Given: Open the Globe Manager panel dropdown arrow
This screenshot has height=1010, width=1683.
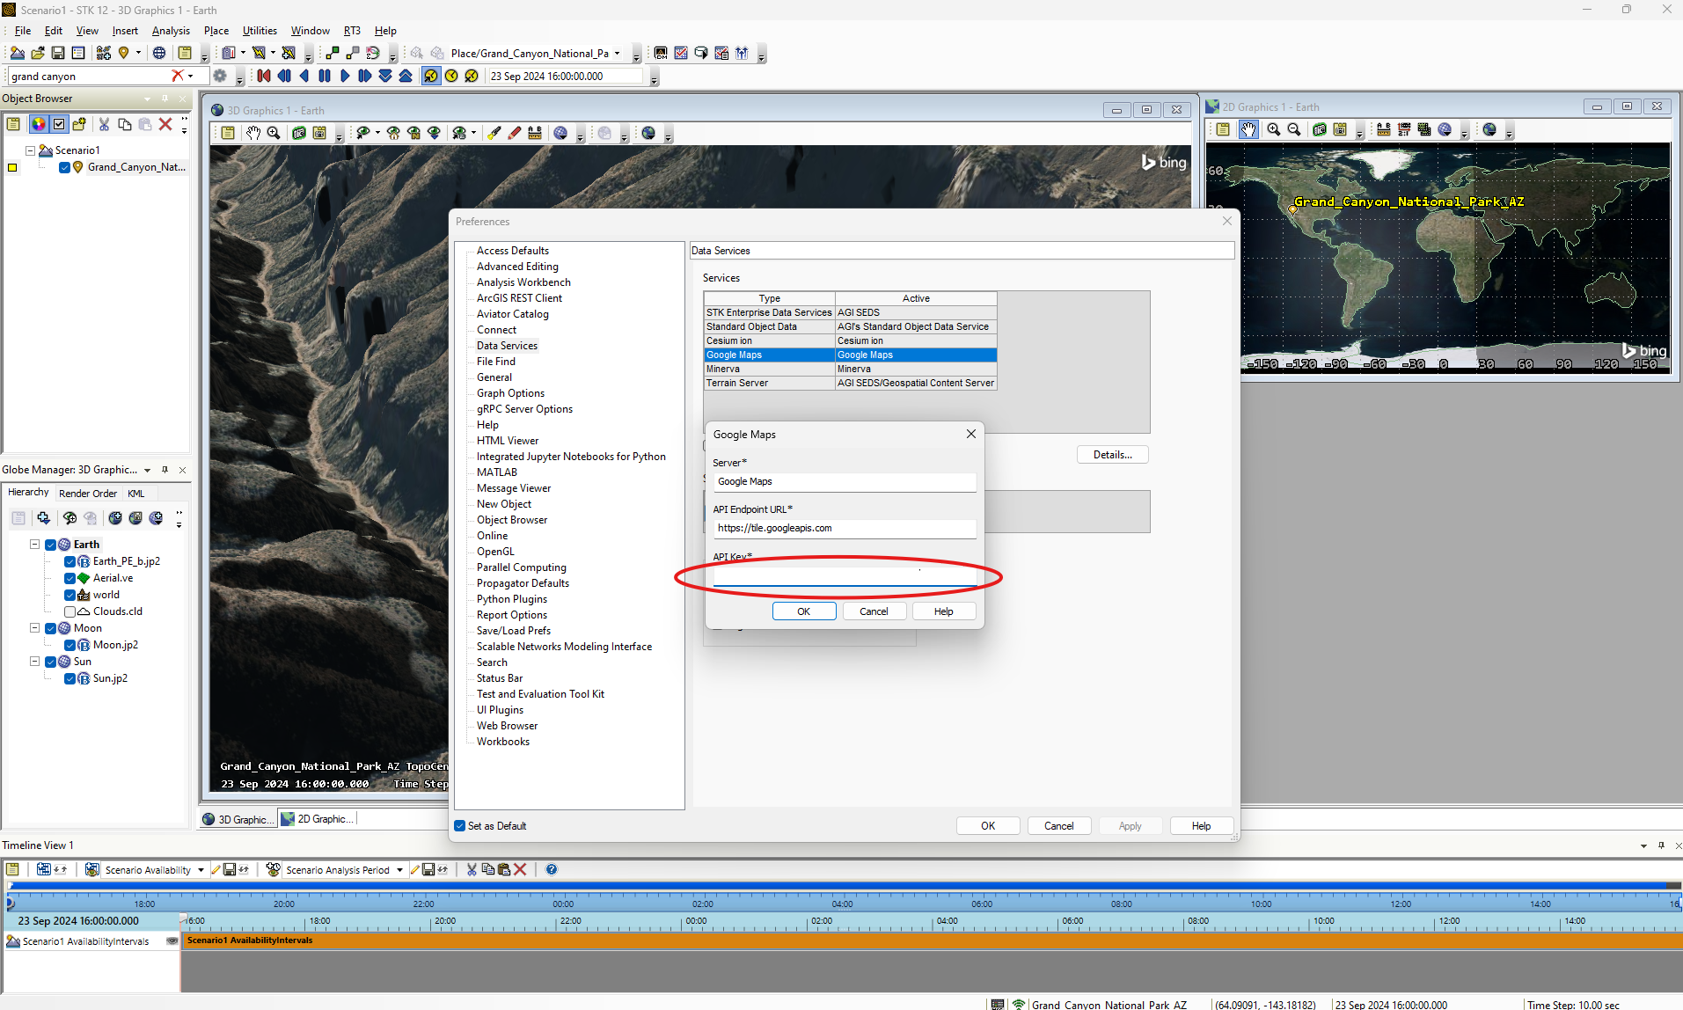Looking at the screenshot, I should tap(147, 470).
